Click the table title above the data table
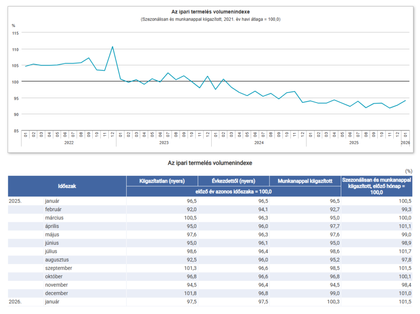Screen dimensions: 420x314 (210, 163)
